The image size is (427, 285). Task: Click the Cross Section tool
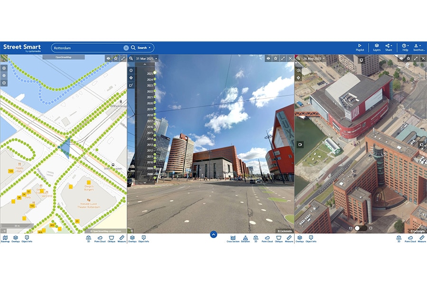[x=233, y=238]
